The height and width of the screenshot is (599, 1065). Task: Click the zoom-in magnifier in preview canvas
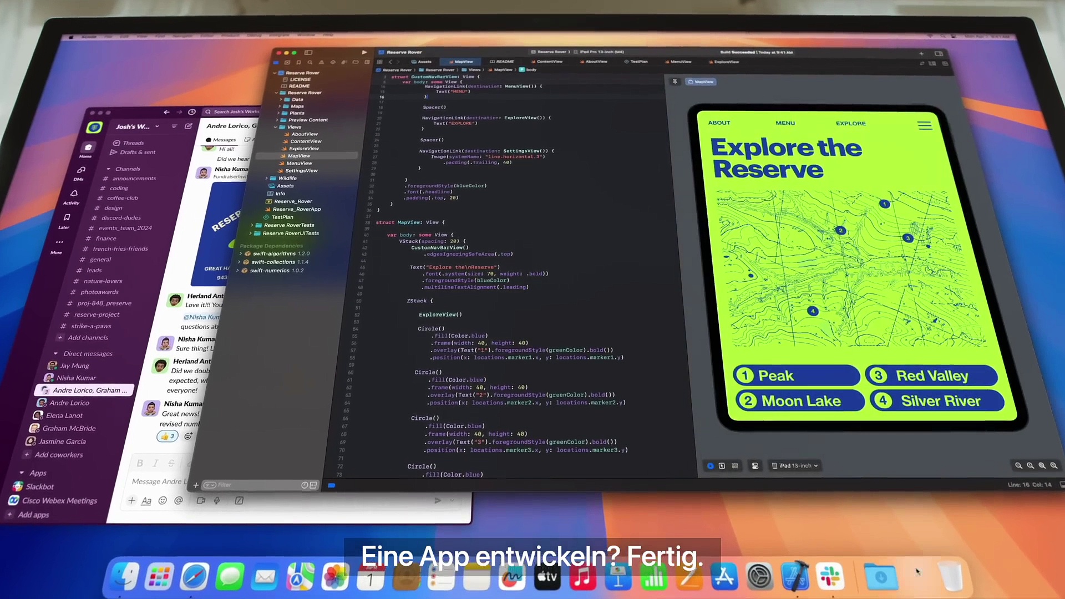(x=1053, y=466)
